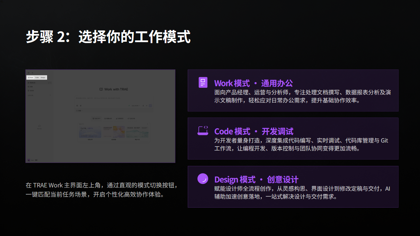Click the round purple icon beside Design 模式
The image size is (420, 236).
(x=203, y=179)
